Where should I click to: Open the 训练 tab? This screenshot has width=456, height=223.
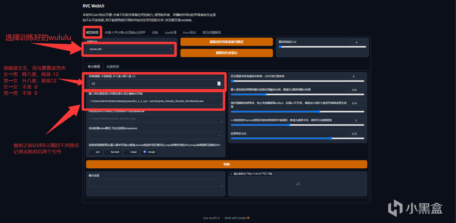[x=155, y=32]
